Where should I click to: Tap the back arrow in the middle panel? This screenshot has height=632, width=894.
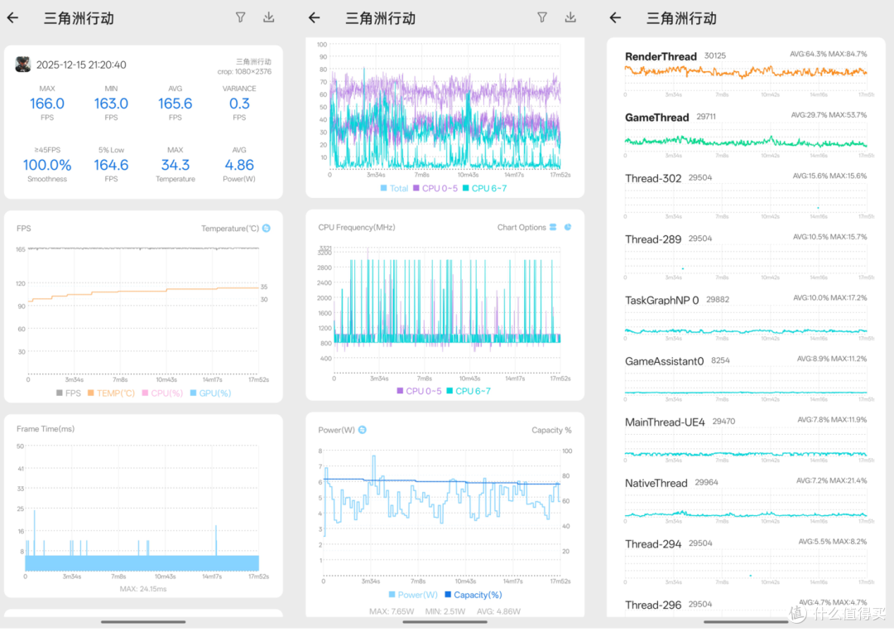pos(315,18)
